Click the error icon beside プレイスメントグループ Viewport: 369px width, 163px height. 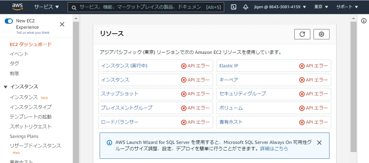(184, 108)
